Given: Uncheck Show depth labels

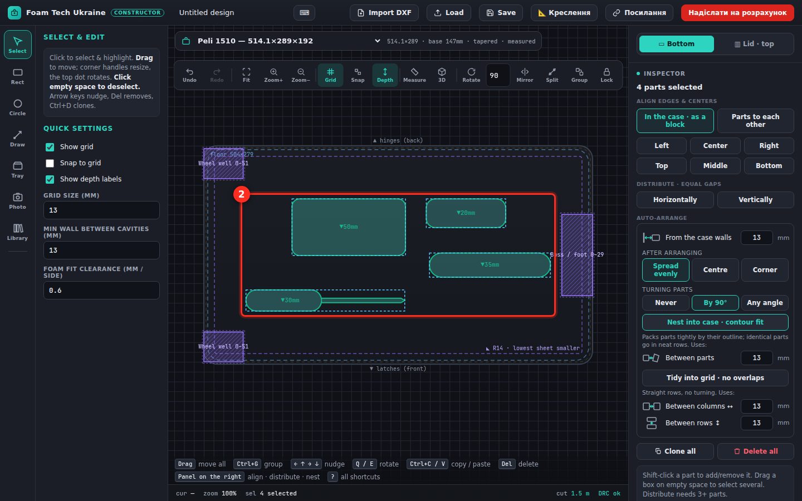Looking at the screenshot, I should click(50, 179).
